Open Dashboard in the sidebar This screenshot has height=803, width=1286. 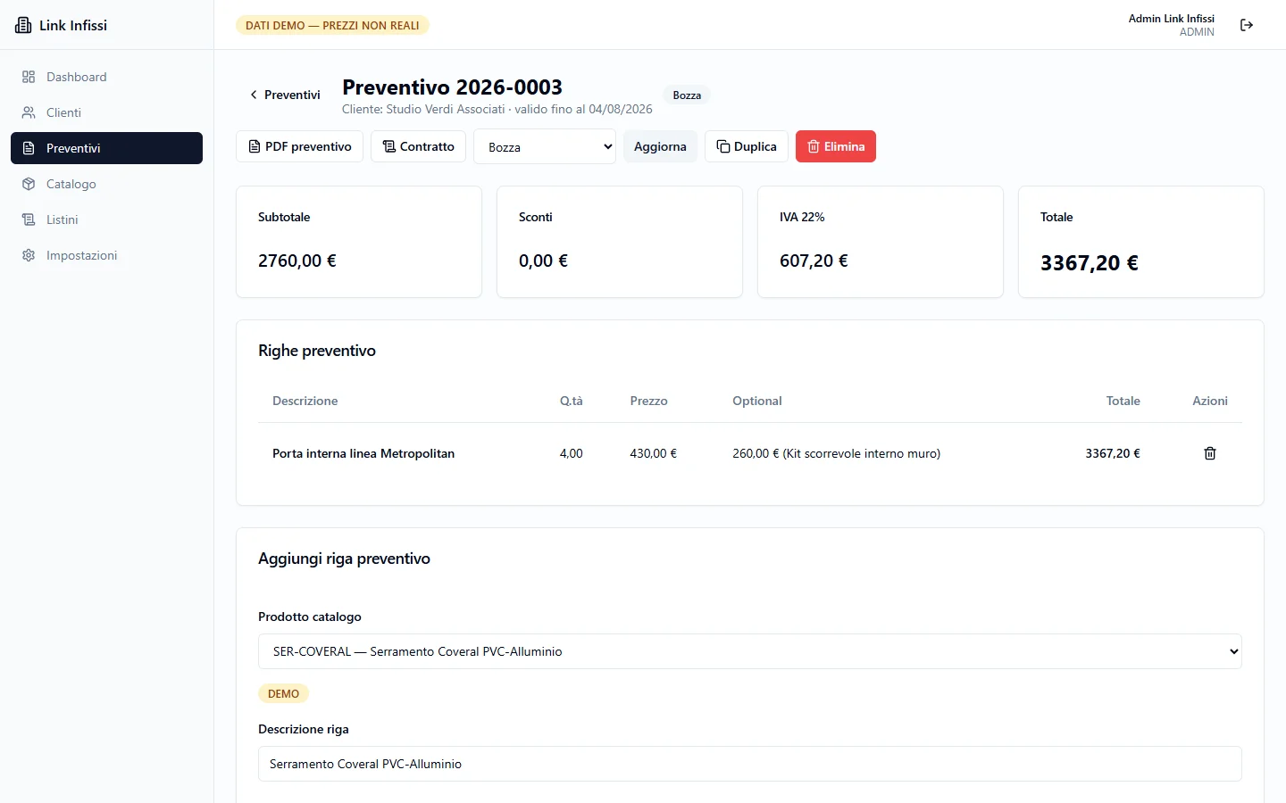coord(106,77)
